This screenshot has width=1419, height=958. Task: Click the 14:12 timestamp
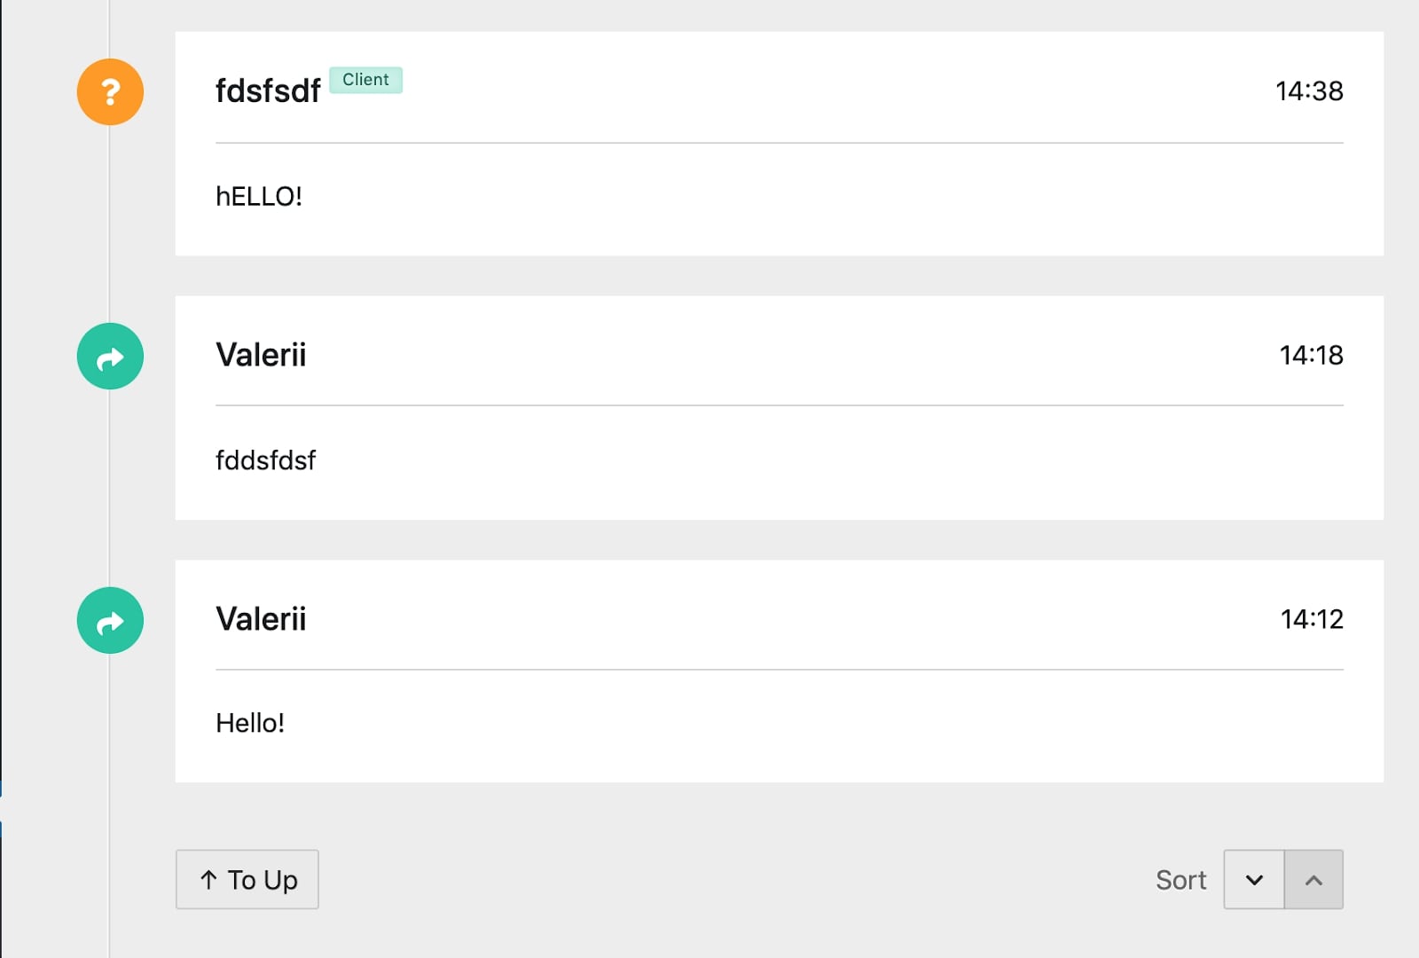1312,619
